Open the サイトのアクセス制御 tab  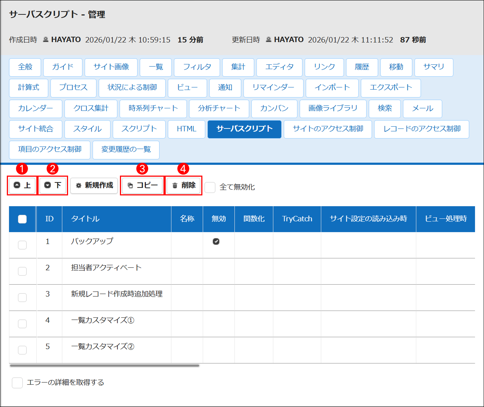coord(328,129)
